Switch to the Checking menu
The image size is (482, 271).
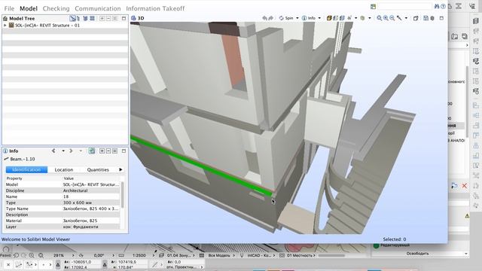pyautogui.click(x=56, y=8)
